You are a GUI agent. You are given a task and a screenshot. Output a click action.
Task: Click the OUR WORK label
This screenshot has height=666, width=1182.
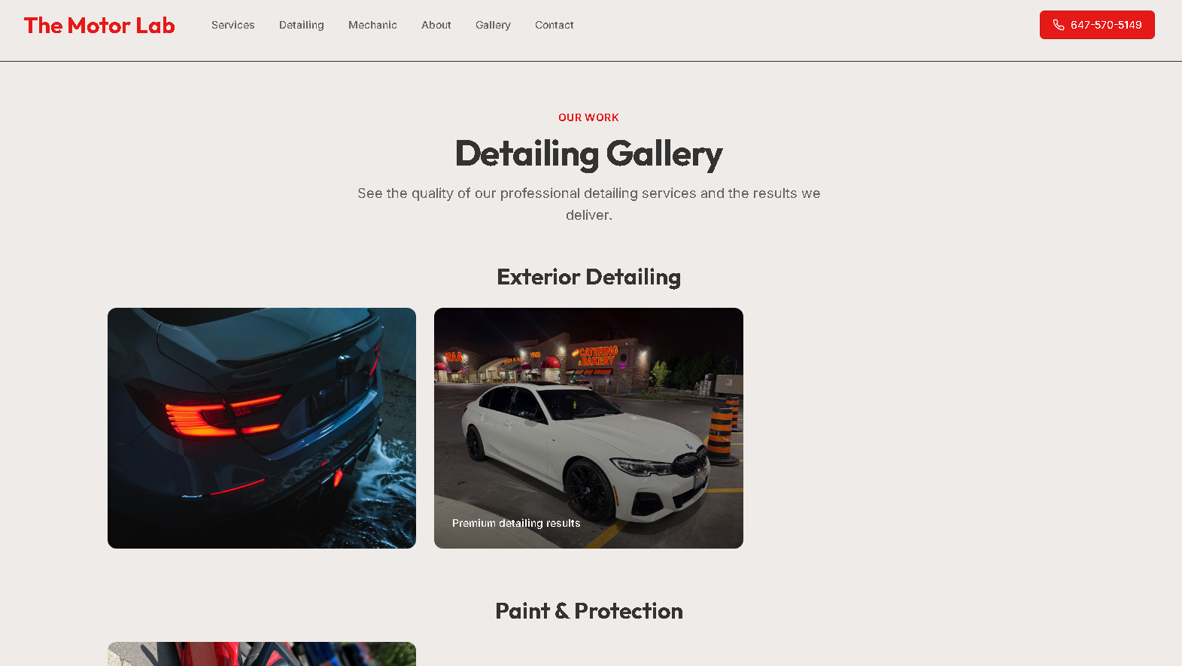589,117
